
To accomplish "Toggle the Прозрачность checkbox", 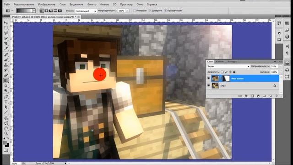I will 165,11.
